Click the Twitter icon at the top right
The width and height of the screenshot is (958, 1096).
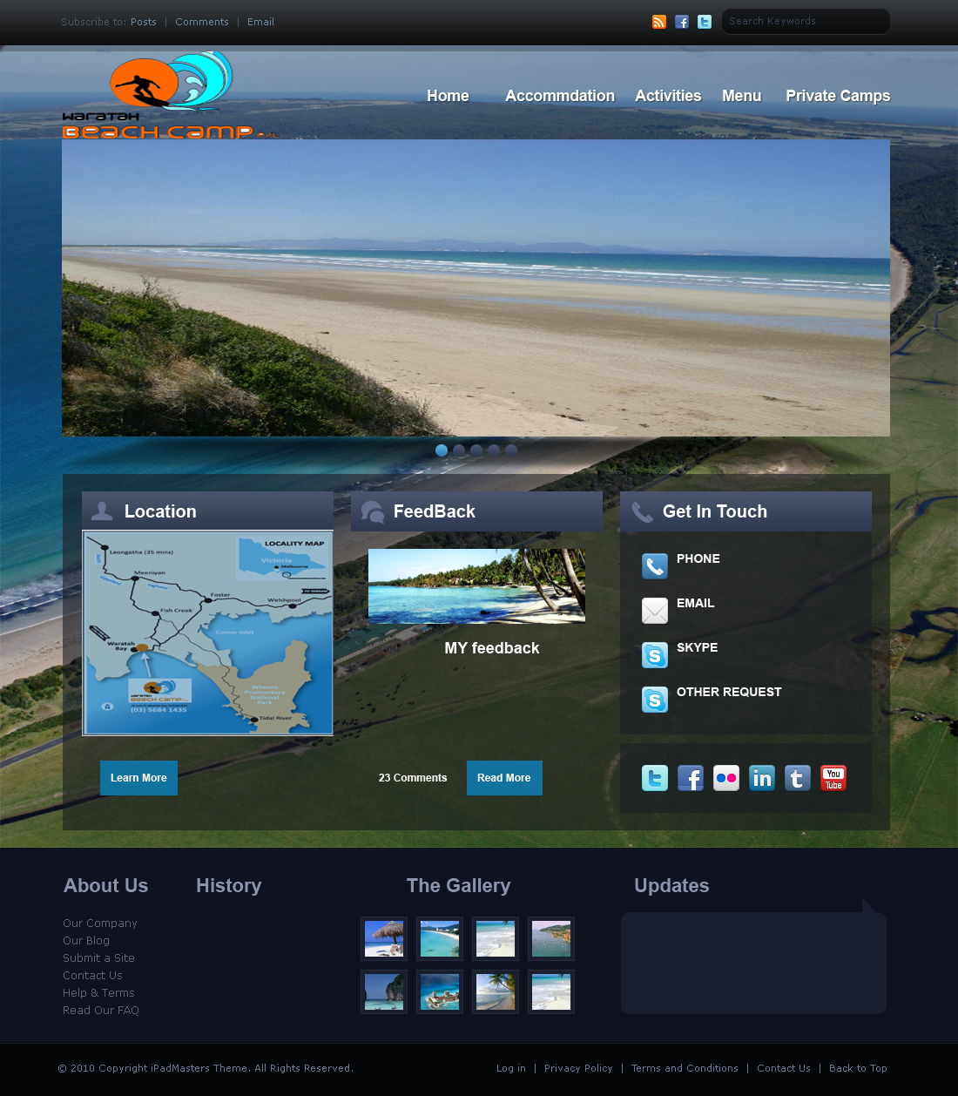tap(705, 22)
